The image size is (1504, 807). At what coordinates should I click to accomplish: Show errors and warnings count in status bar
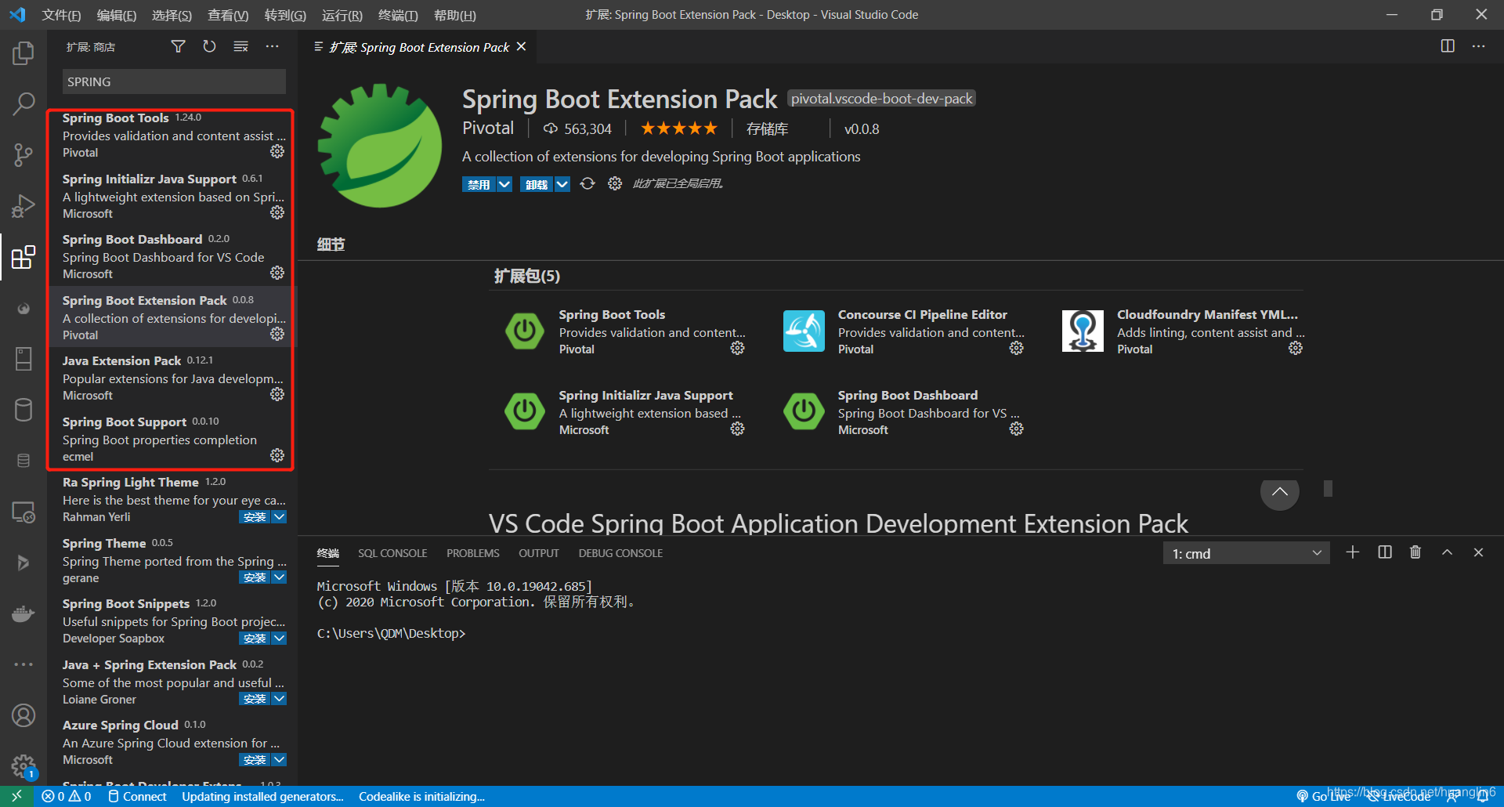coord(67,796)
